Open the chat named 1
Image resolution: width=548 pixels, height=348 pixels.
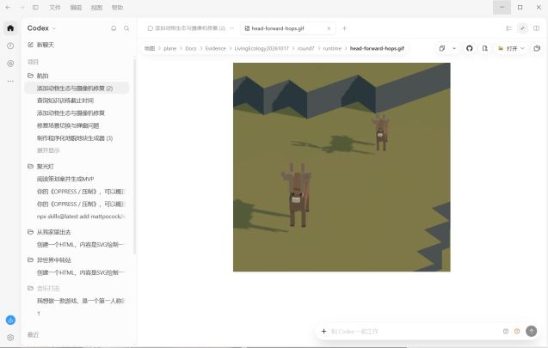tap(77, 314)
